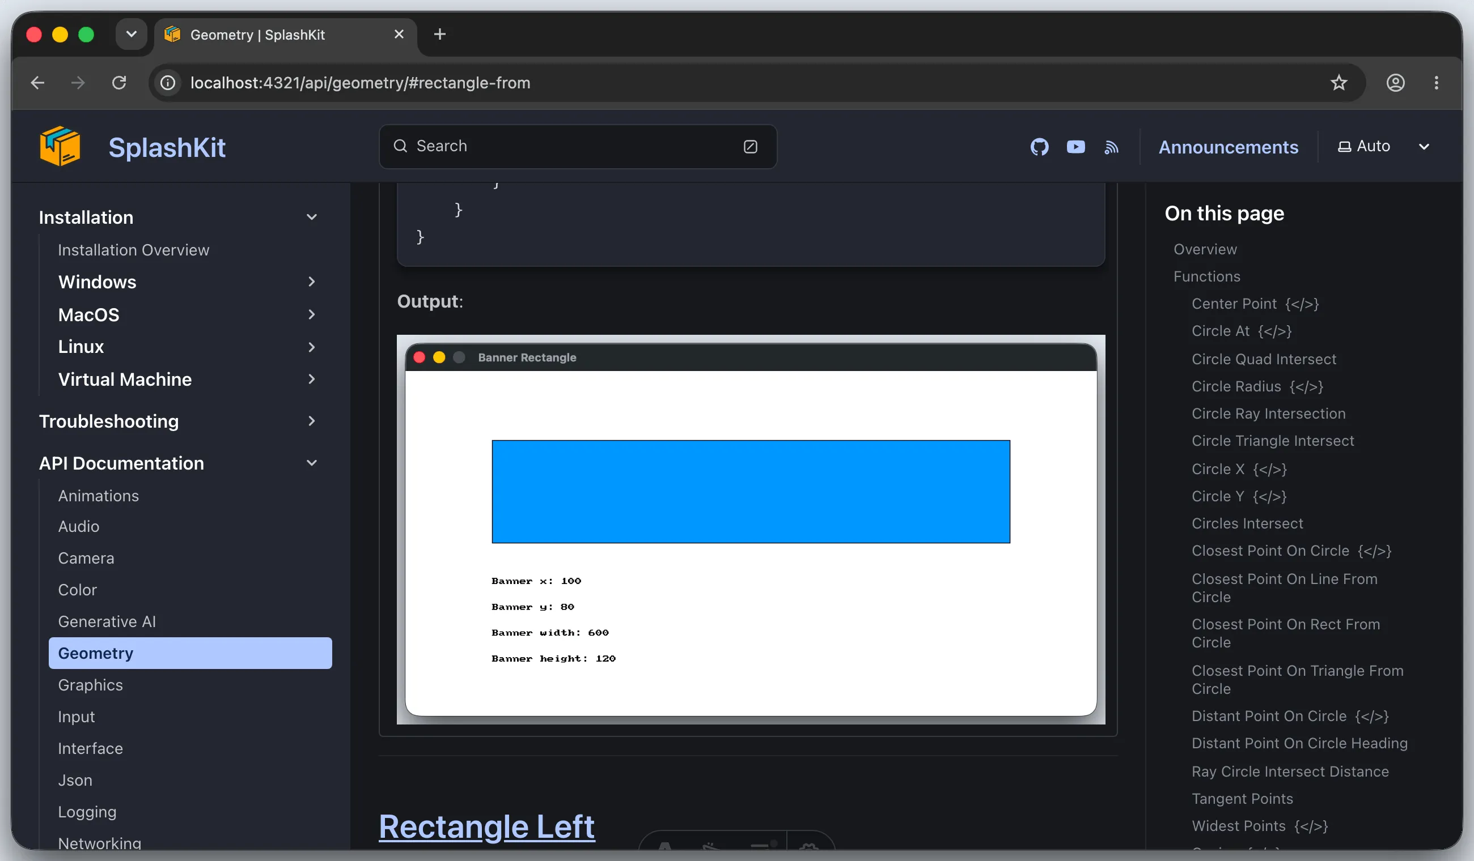Open Camera in the API sidebar
The image size is (1474, 861).
(86, 558)
